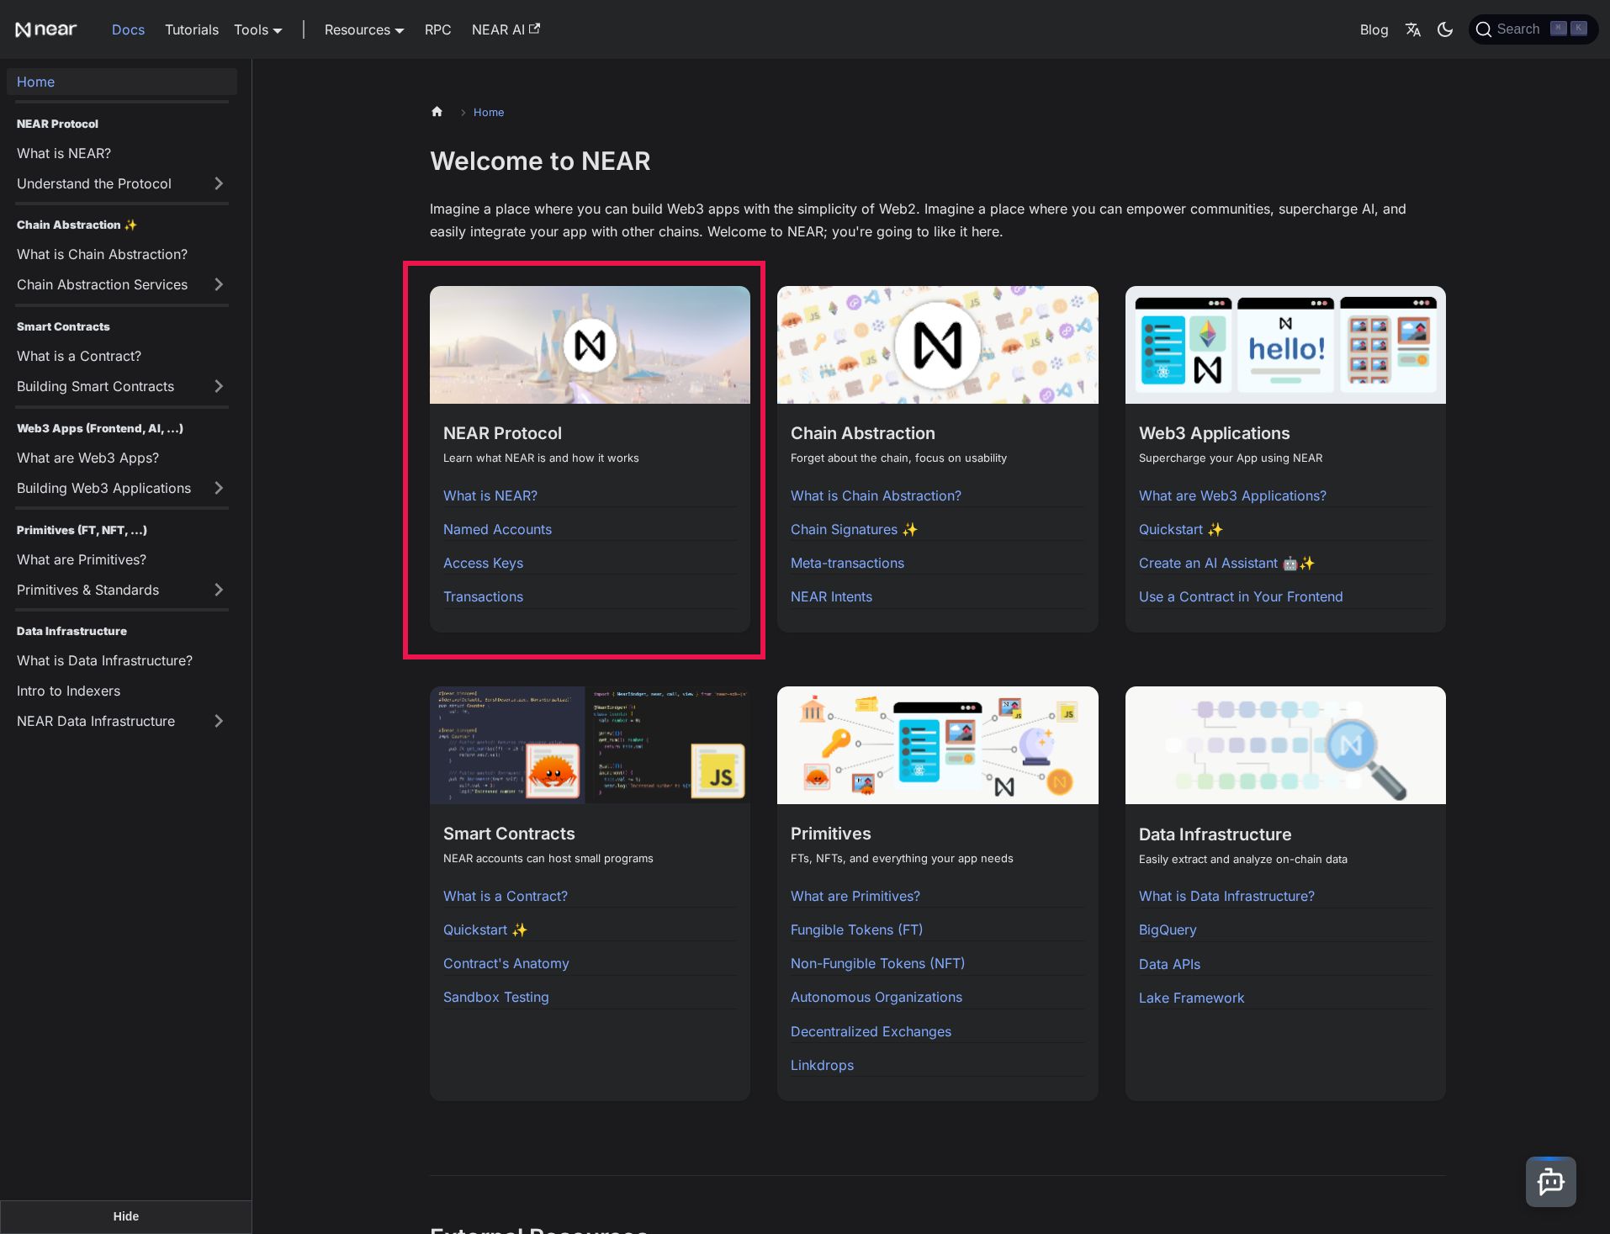Open the Resources dropdown menu
Screen dimensions: 1610x1234
click(x=364, y=29)
